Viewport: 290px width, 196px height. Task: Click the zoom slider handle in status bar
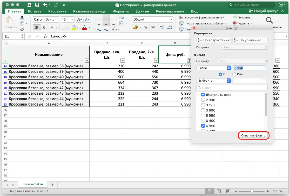pos(252,191)
